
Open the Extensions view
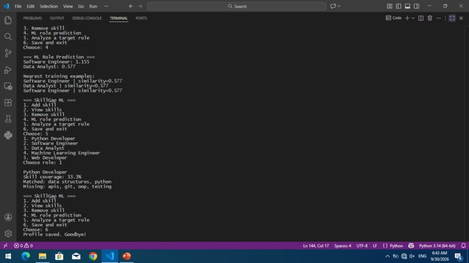pyautogui.click(x=8, y=103)
